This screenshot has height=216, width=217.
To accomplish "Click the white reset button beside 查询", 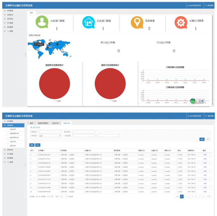I will pos(208,139).
